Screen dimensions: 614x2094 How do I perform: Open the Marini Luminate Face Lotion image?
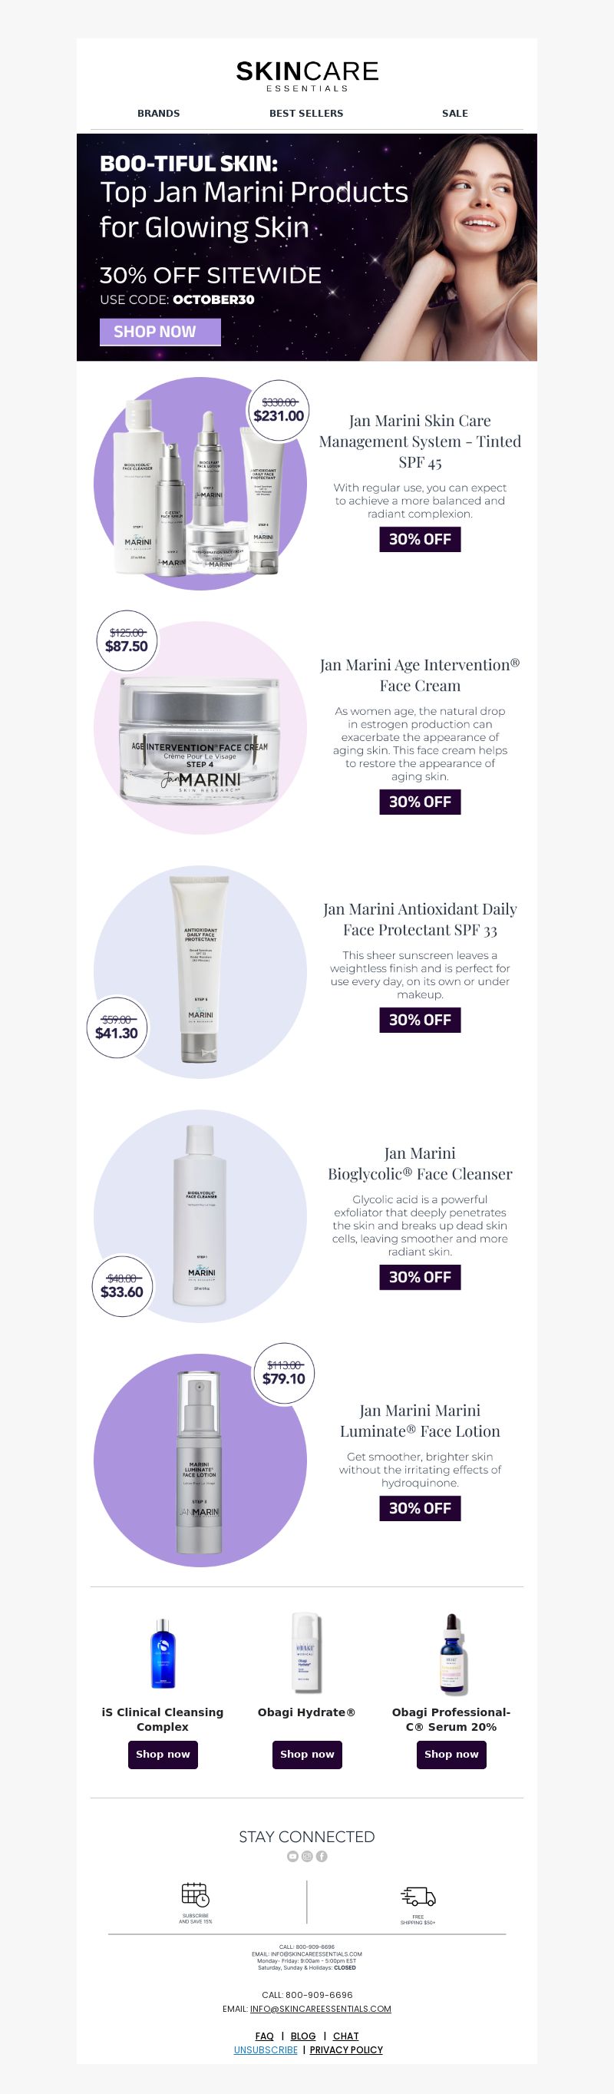coord(200,1460)
